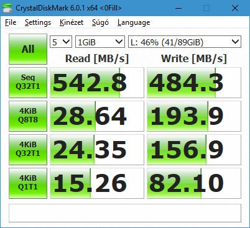Expand the L: drive selection dropdown
The height and width of the screenshot is (228, 250).
(x=185, y=42)
